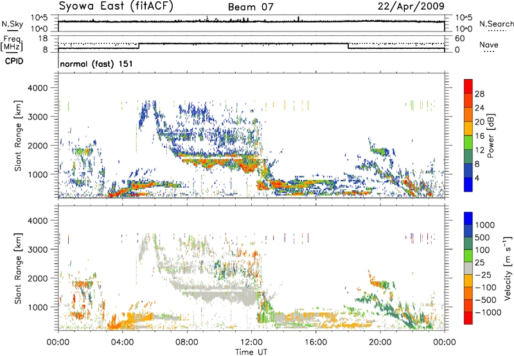Screen dimensions: 514x356
Task: Select the 'N.Sky' axis label
Action: (x=12, y=24)
